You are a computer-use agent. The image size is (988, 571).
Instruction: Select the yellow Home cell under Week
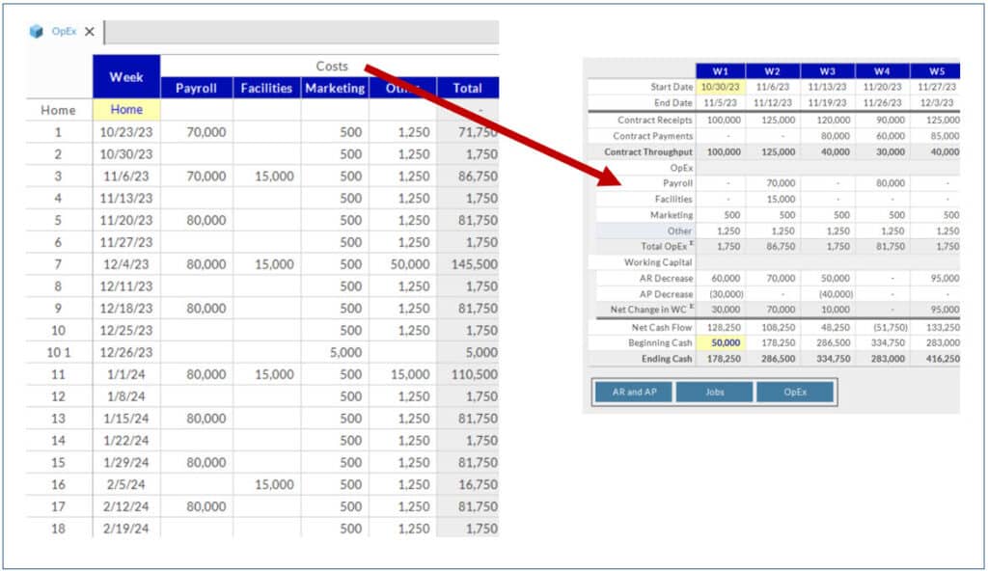pyautogui.click(x=126, y=110)
